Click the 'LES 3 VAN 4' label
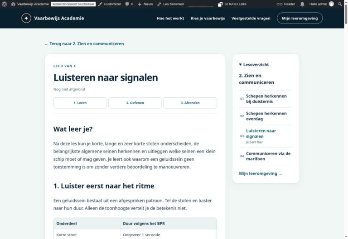348x239 pixels. coord(64,66)
